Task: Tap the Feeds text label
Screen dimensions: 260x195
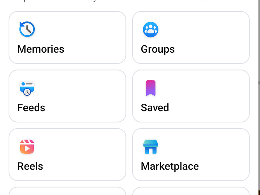Action: tap(31, 108)
